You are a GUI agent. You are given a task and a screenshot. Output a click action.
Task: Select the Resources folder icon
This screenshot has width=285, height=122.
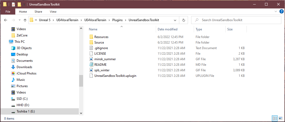[91, 37]
